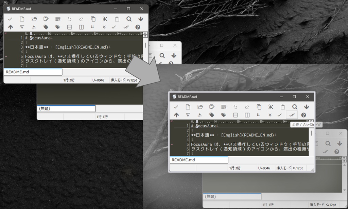
Task: Click help icon in untitled window behind lower window
Action: [337, 152]
